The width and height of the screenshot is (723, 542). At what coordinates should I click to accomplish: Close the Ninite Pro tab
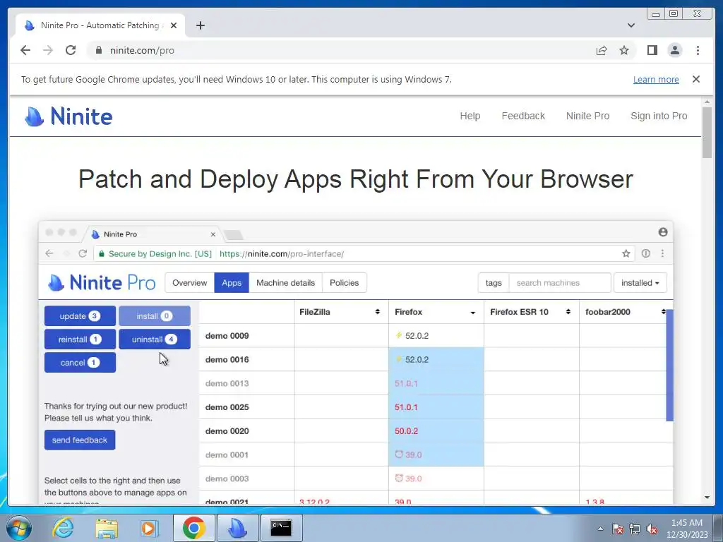pos(174,25)
